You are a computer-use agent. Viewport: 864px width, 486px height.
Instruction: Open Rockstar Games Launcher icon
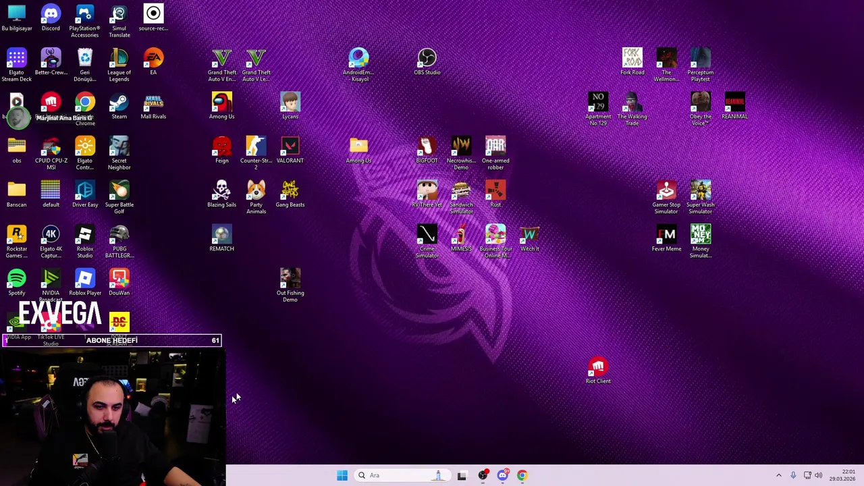17,242
